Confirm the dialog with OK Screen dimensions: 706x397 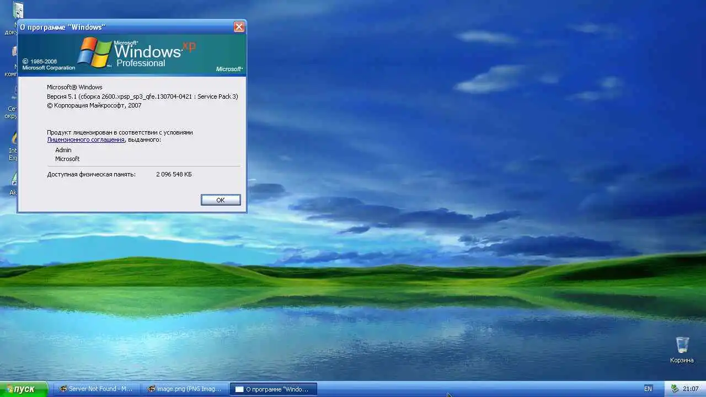(221, 200)
